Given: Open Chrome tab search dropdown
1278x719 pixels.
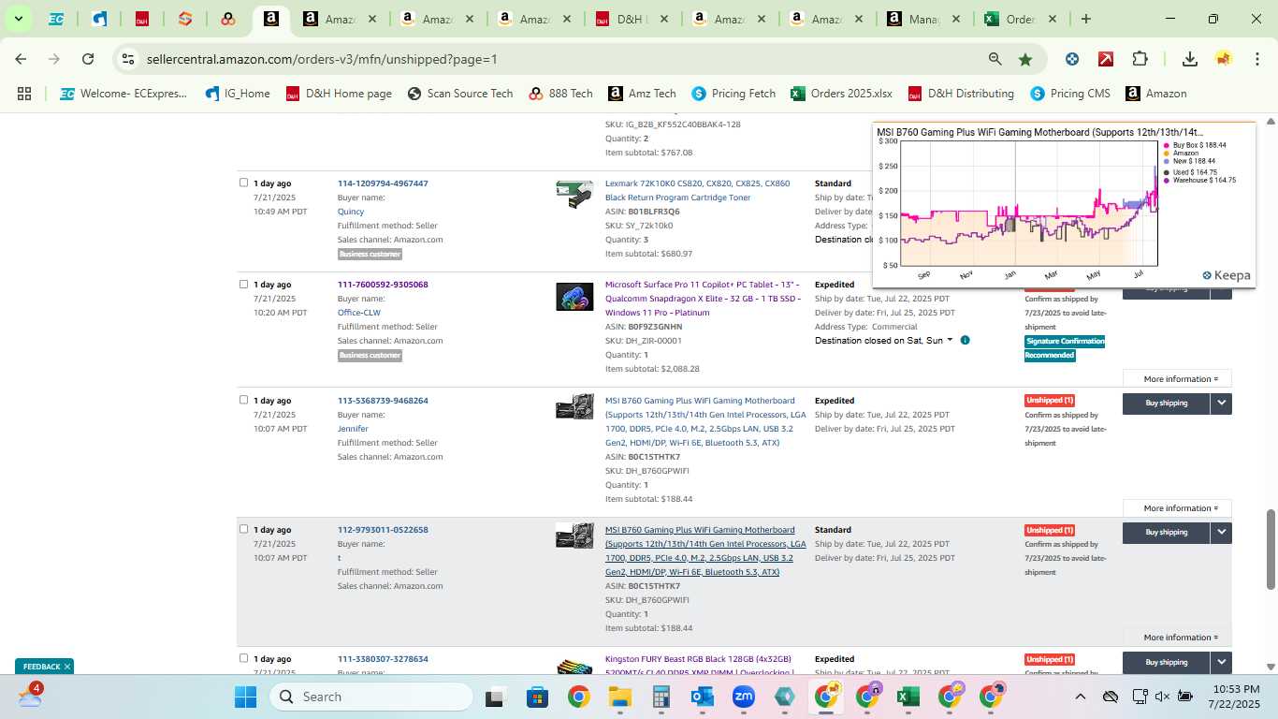Looking at the screenshot, I should (19, 19).
